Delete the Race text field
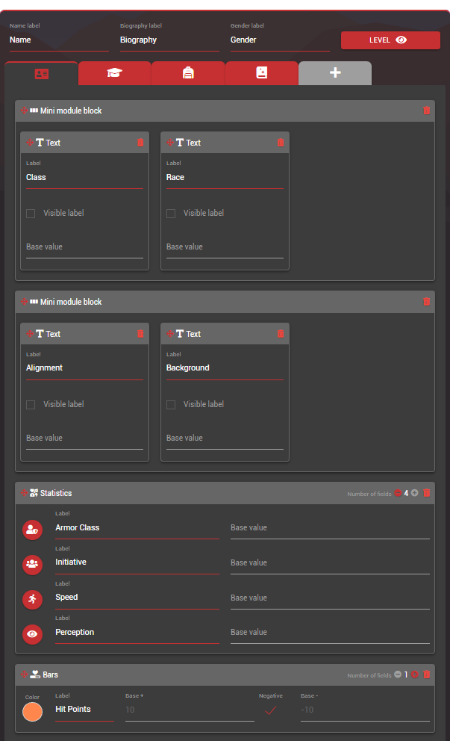Screen dimensions: 450x741 point(281,142)
